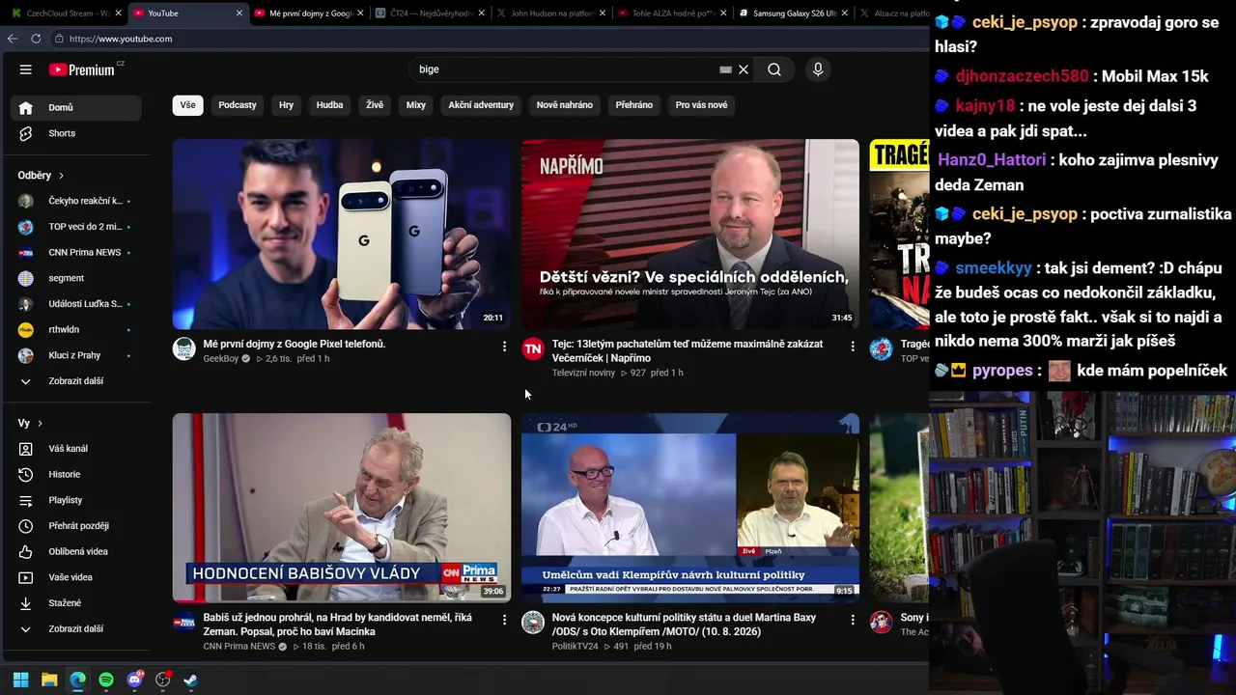Screen dimensions: 1236x695
Task: Open TOP veci do 2 mi... subscription
Action: tap(76, 227)
